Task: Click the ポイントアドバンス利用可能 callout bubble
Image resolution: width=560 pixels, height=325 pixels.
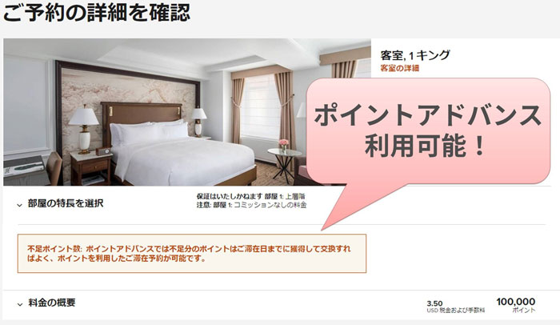Action: (427, 131)
